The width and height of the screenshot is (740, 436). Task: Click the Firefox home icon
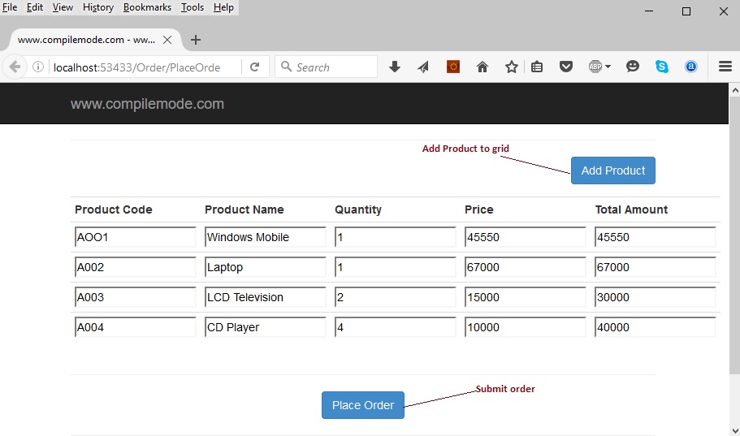click(483, 67)
